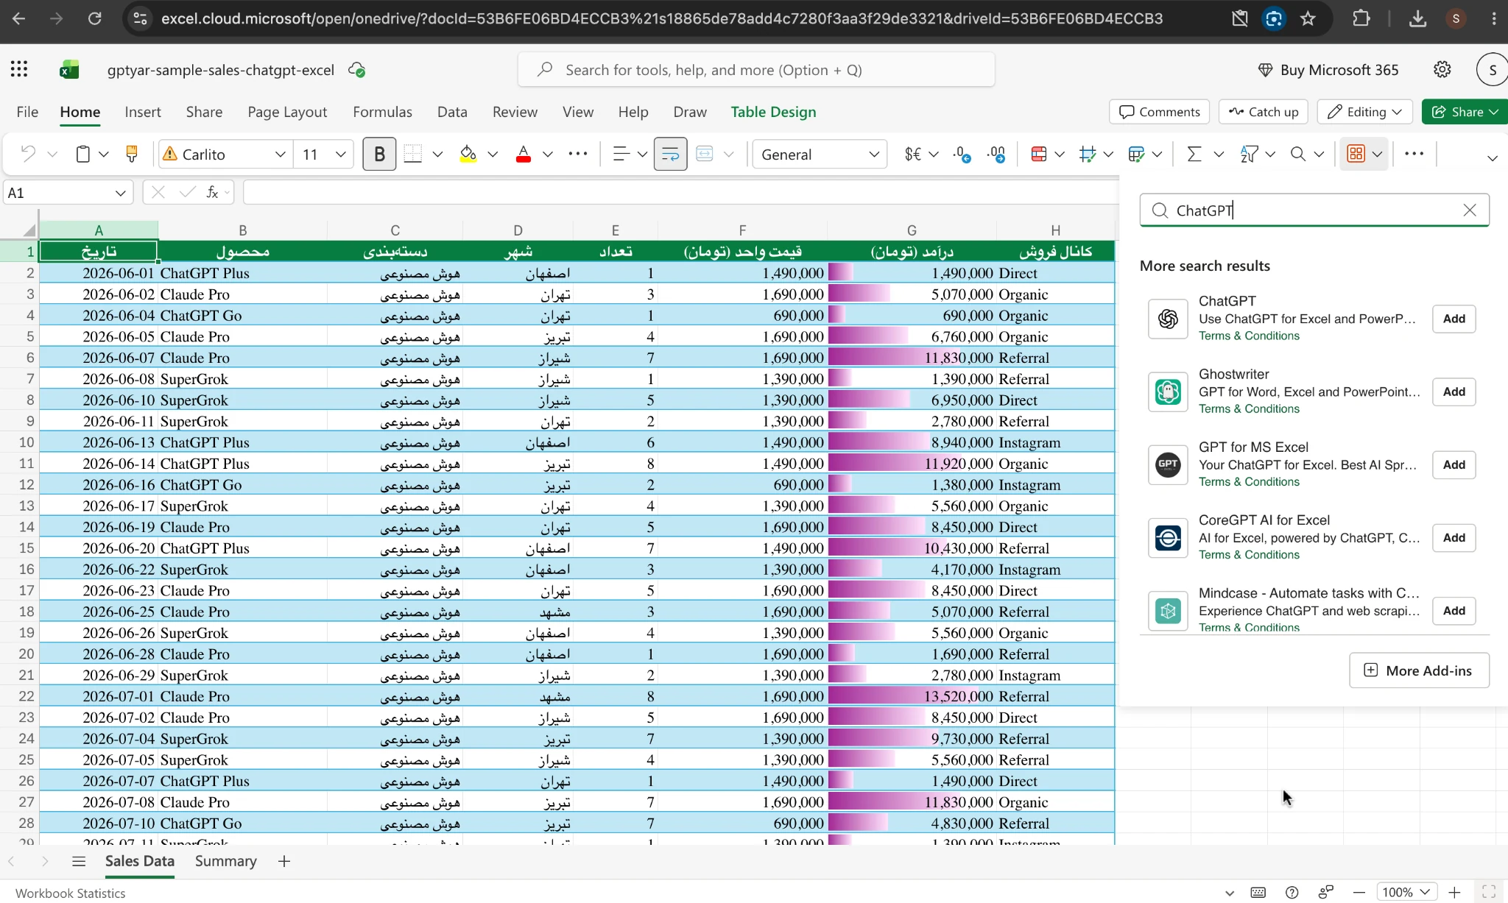Click the Merge cells icon
The height and width of the screenshot is (903, 1508).
coord(705,154)
